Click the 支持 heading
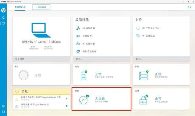The width and height of the screenshot is (195, 116). coord(139,20)
